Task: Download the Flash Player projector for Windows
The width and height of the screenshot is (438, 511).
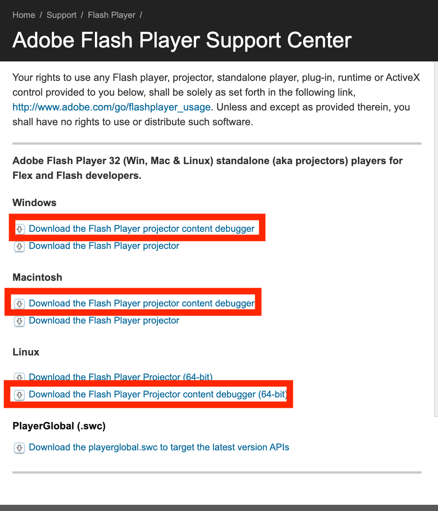Action: point(104,247)
